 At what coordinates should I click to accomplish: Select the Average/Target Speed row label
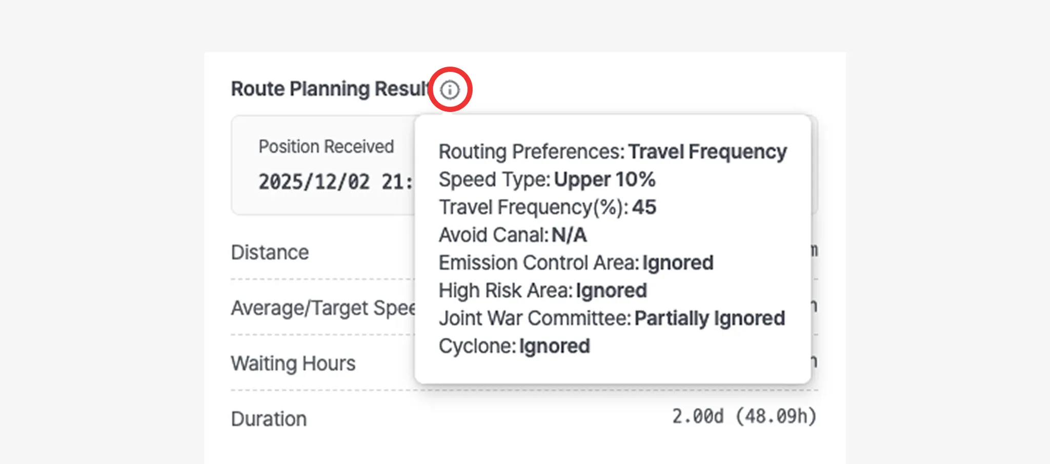pyautogui.click(x=323, y=308)
